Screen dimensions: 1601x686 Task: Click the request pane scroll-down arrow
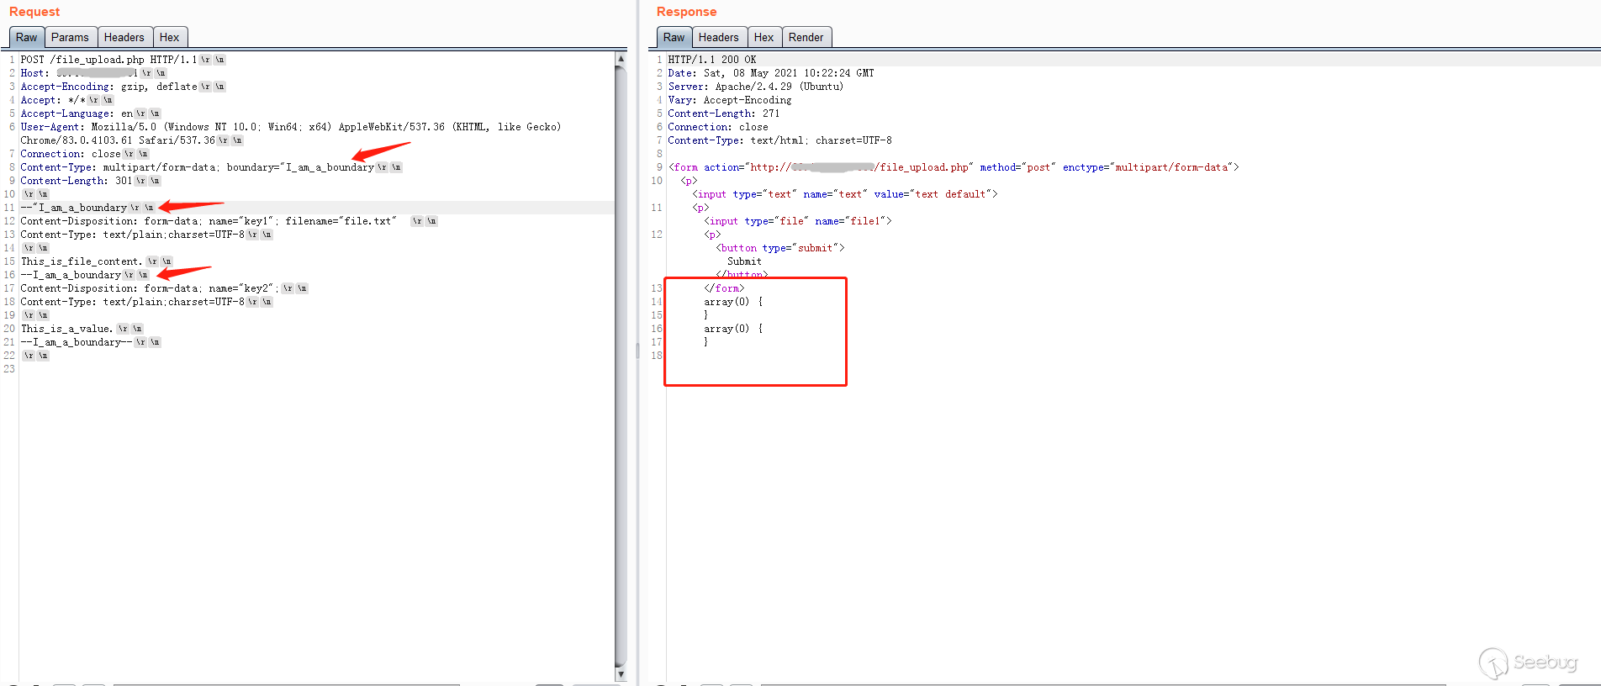[x=621, y=673]
